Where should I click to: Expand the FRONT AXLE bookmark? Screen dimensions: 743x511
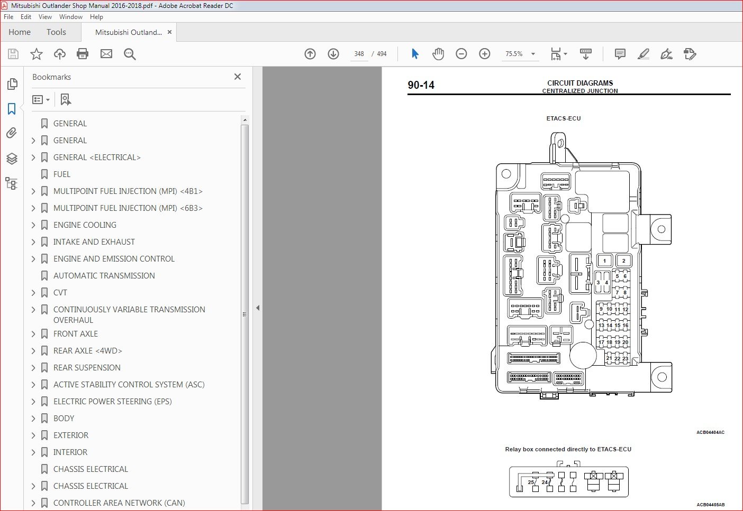33,334
